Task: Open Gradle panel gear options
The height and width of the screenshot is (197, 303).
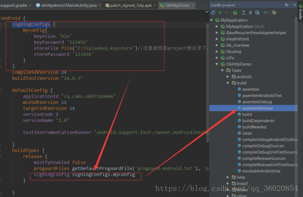Action: [287, 5]
